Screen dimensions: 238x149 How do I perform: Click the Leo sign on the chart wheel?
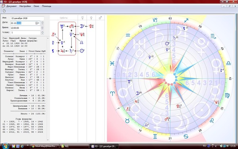click(212, 121)
